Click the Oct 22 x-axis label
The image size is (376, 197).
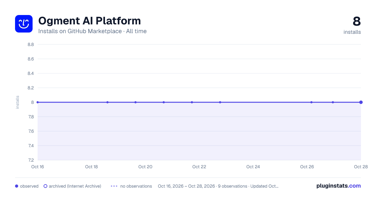(x=199, y=167)
